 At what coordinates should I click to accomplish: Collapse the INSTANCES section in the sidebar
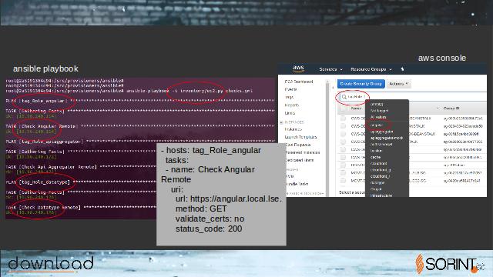point(281,122)
